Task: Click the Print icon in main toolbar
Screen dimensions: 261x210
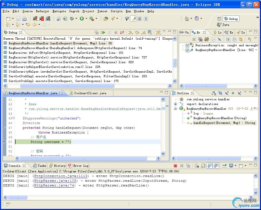Action: (24, 19)
